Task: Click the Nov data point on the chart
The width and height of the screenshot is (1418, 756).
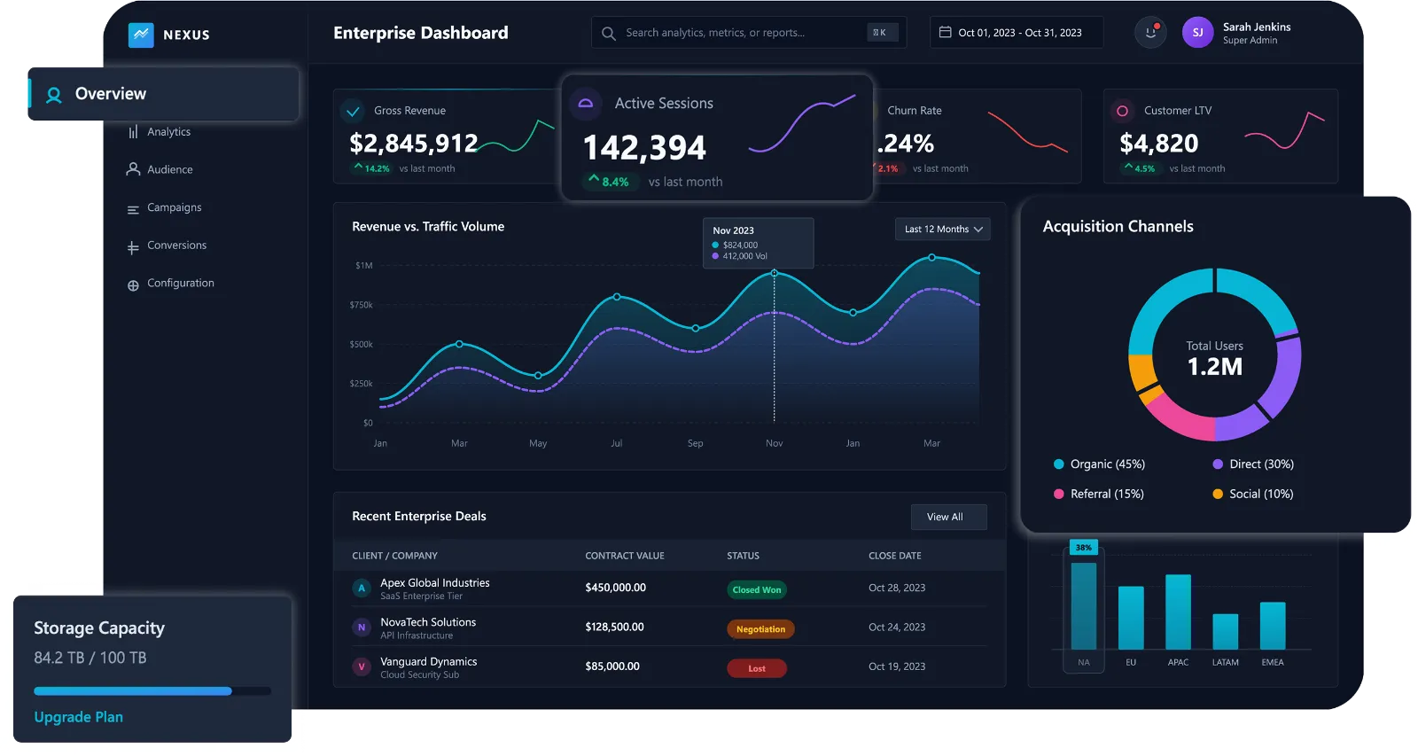Action: coord(775,273)
